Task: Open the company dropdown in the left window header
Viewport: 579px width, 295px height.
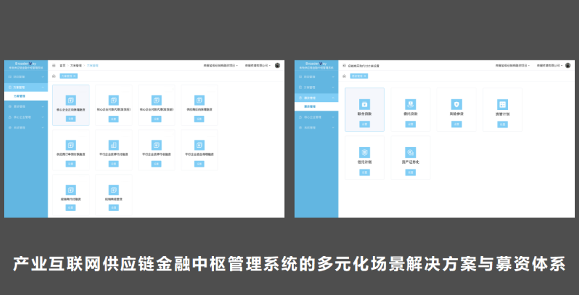Action: coord(257,66)
